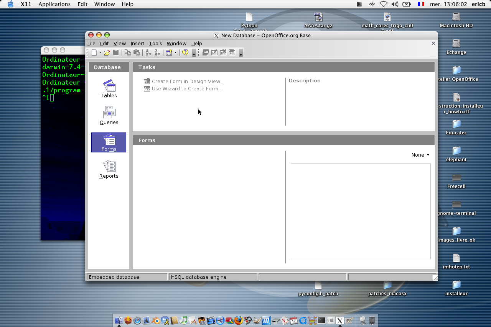Viewport: 491px width, 327px height.
Task: Click the Open file folder icon
Action: click(107, 52)
